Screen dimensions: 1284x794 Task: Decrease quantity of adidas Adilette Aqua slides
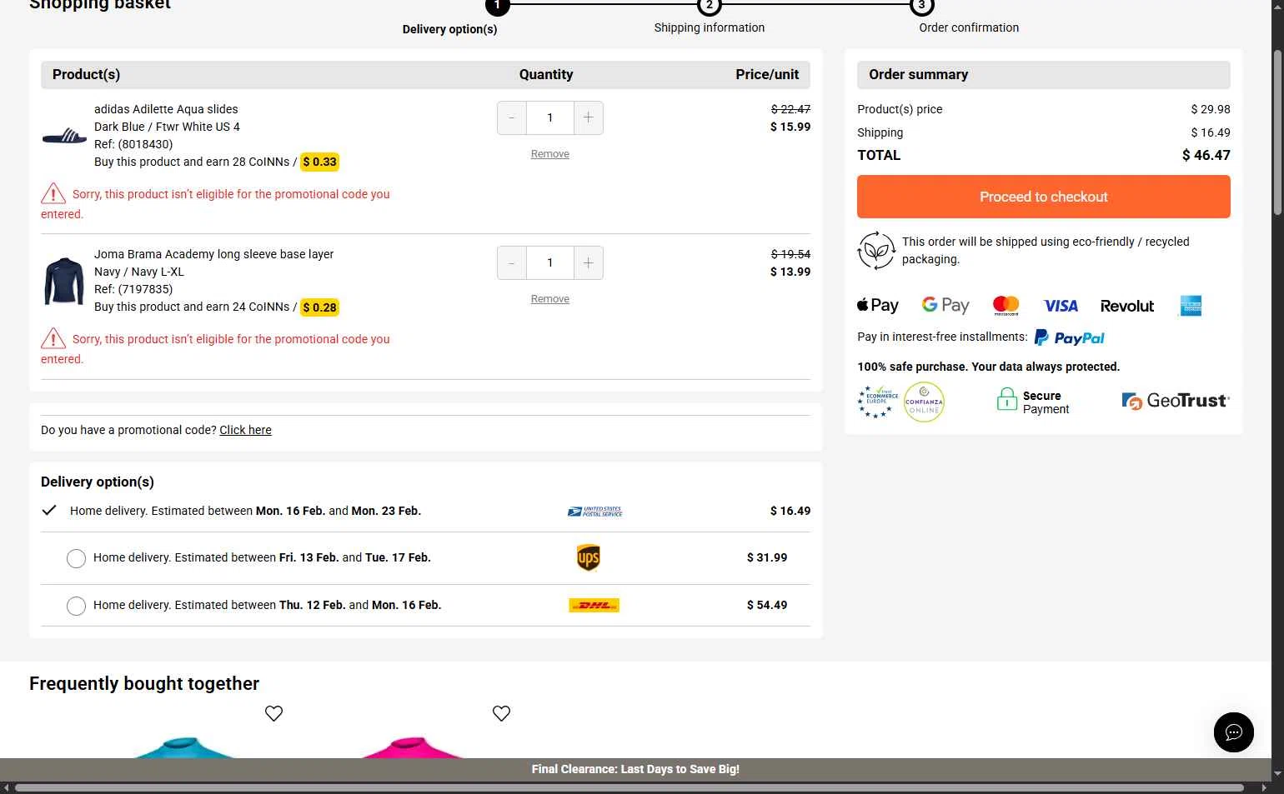512,117
